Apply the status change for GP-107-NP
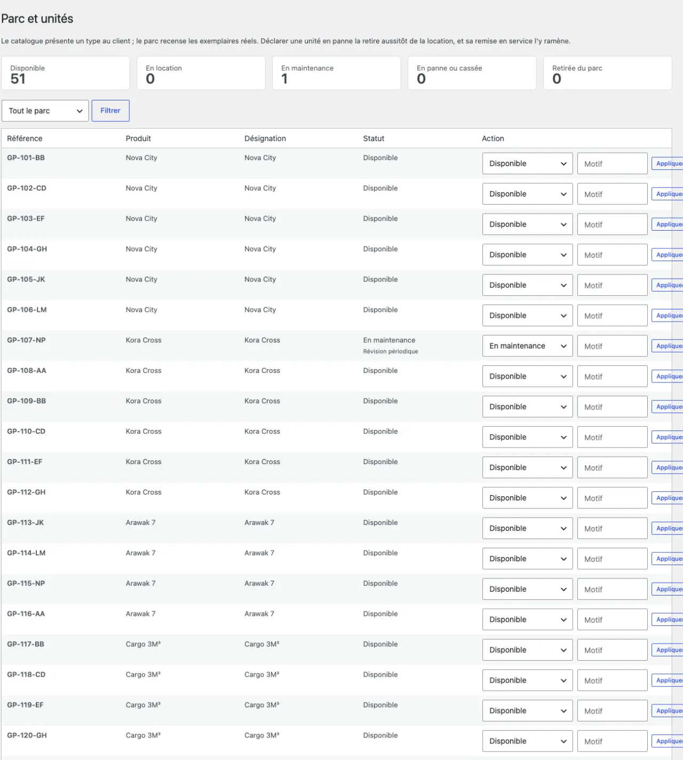Image resolution: width=683 pixels, height=760 pixels. 668,346
